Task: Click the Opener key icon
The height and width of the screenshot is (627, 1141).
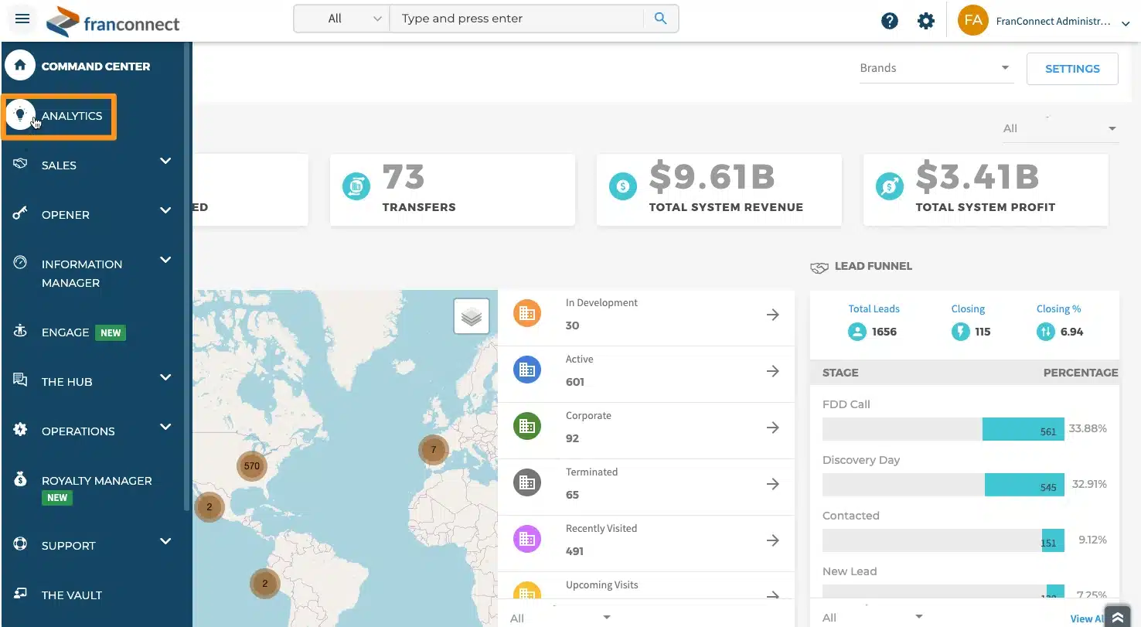Action: tap(20, 213)
